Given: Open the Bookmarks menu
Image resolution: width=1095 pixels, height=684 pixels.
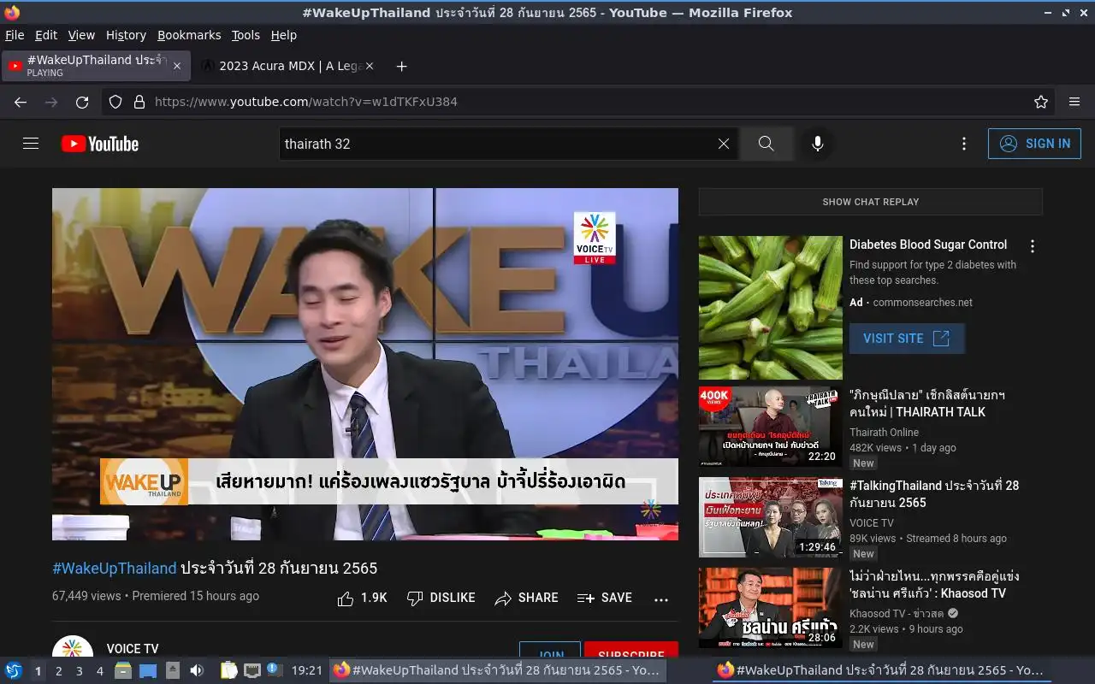Looking at the screenshot, I should point(189,35).
